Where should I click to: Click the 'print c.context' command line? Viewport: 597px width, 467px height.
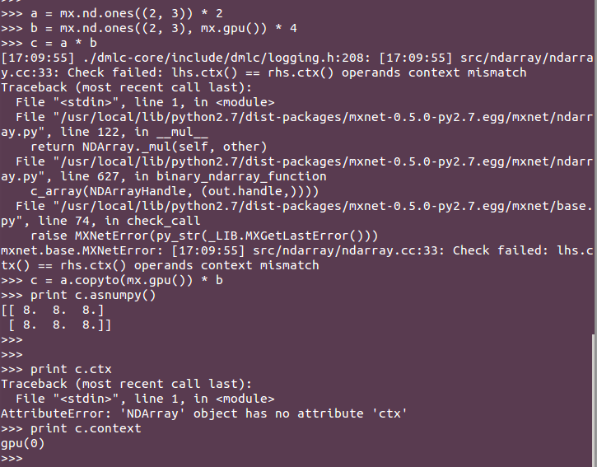pos(71,428)
